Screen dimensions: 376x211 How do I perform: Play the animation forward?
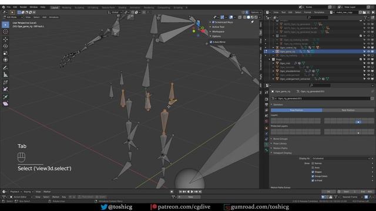(x=192, y=192)
